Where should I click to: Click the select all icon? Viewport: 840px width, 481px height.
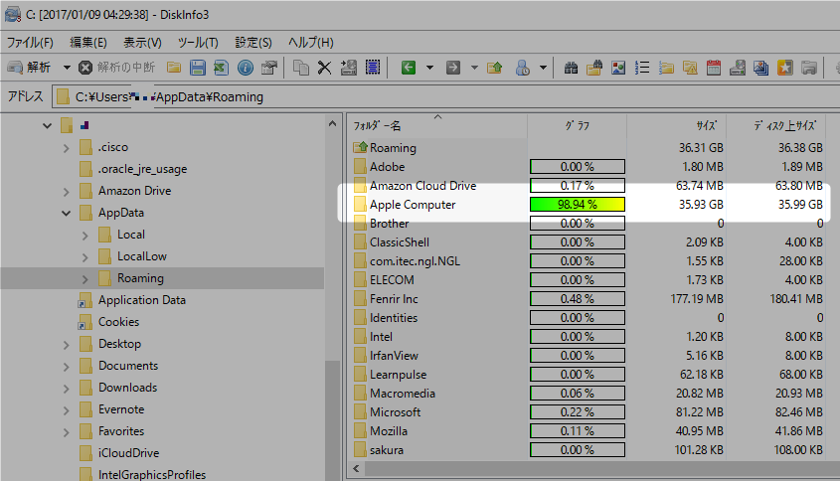pyautogui.click(x=373, y=68)
